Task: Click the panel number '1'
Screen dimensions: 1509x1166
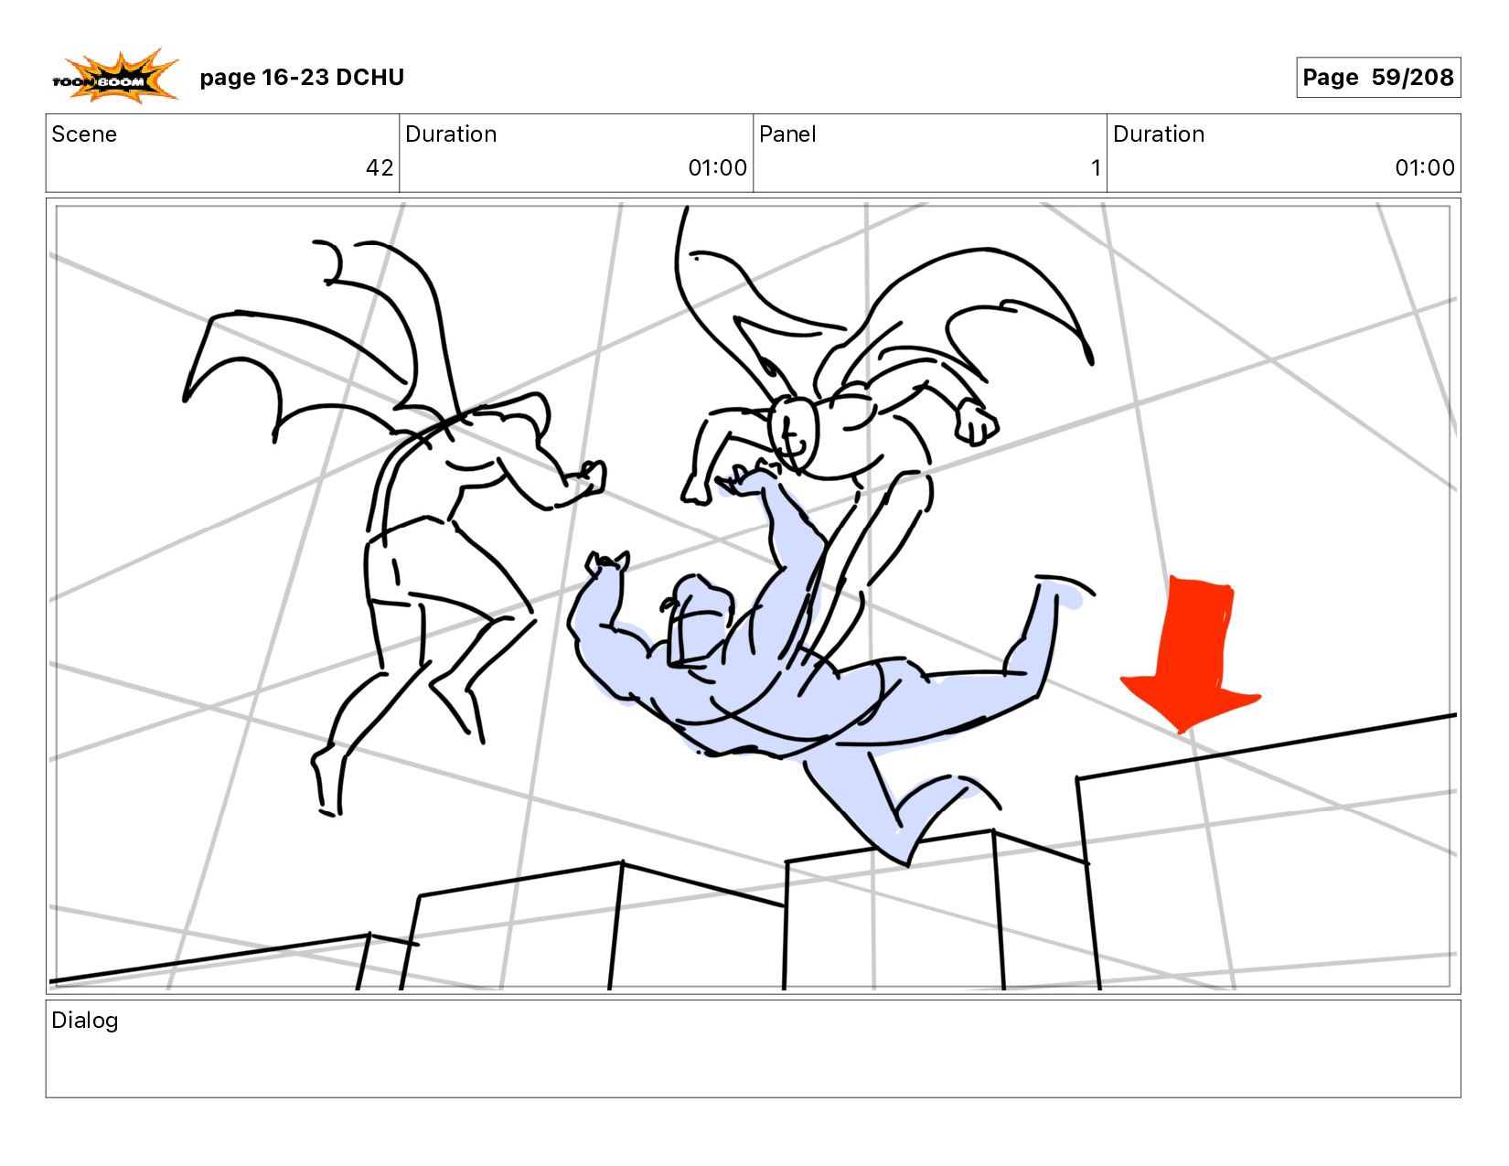Action: coord(1096,167)
